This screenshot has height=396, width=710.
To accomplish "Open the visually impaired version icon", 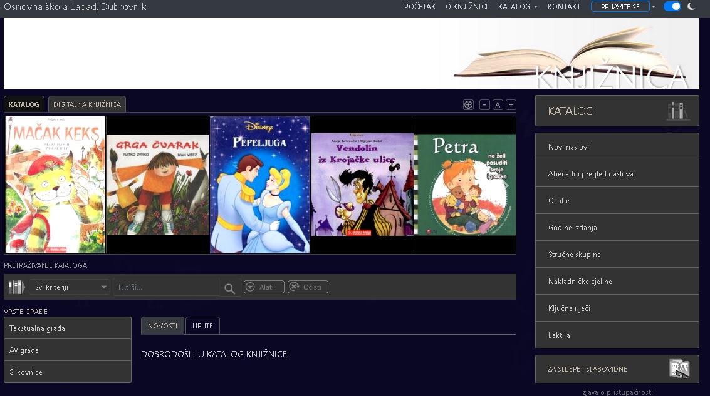I will click(x=679, y=369).
